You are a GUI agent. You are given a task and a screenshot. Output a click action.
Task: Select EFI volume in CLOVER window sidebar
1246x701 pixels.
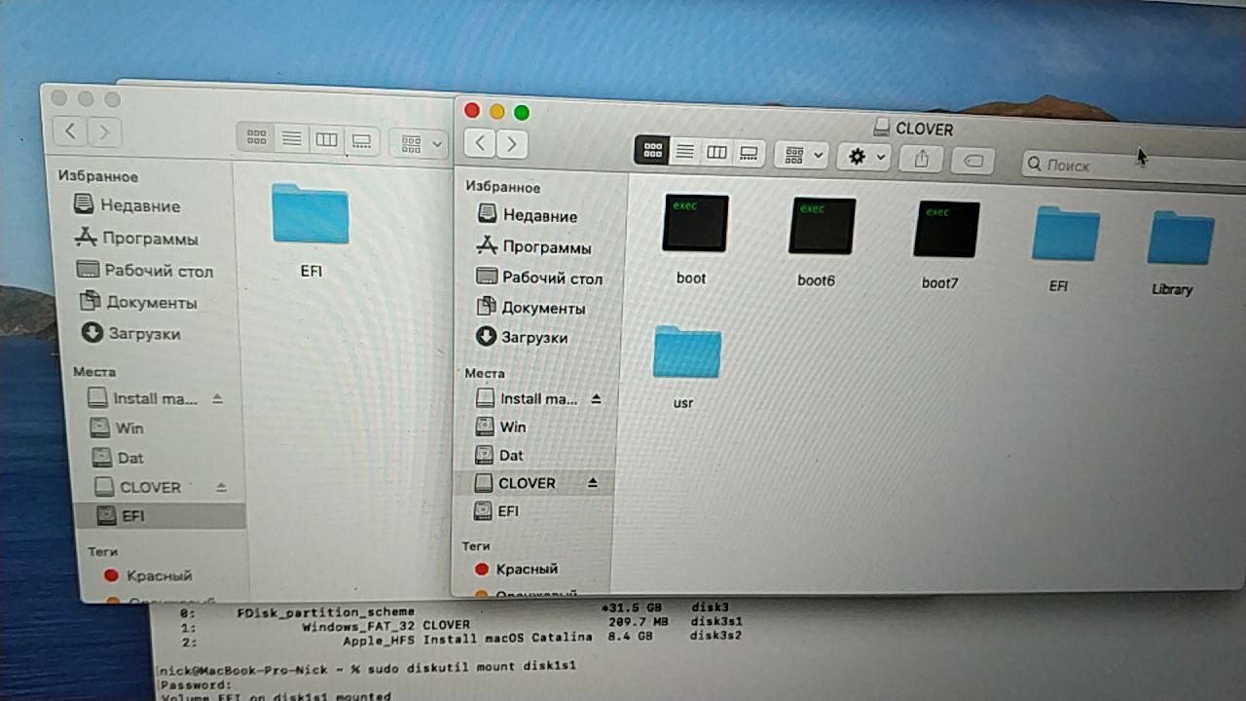(x=496, y=510)
